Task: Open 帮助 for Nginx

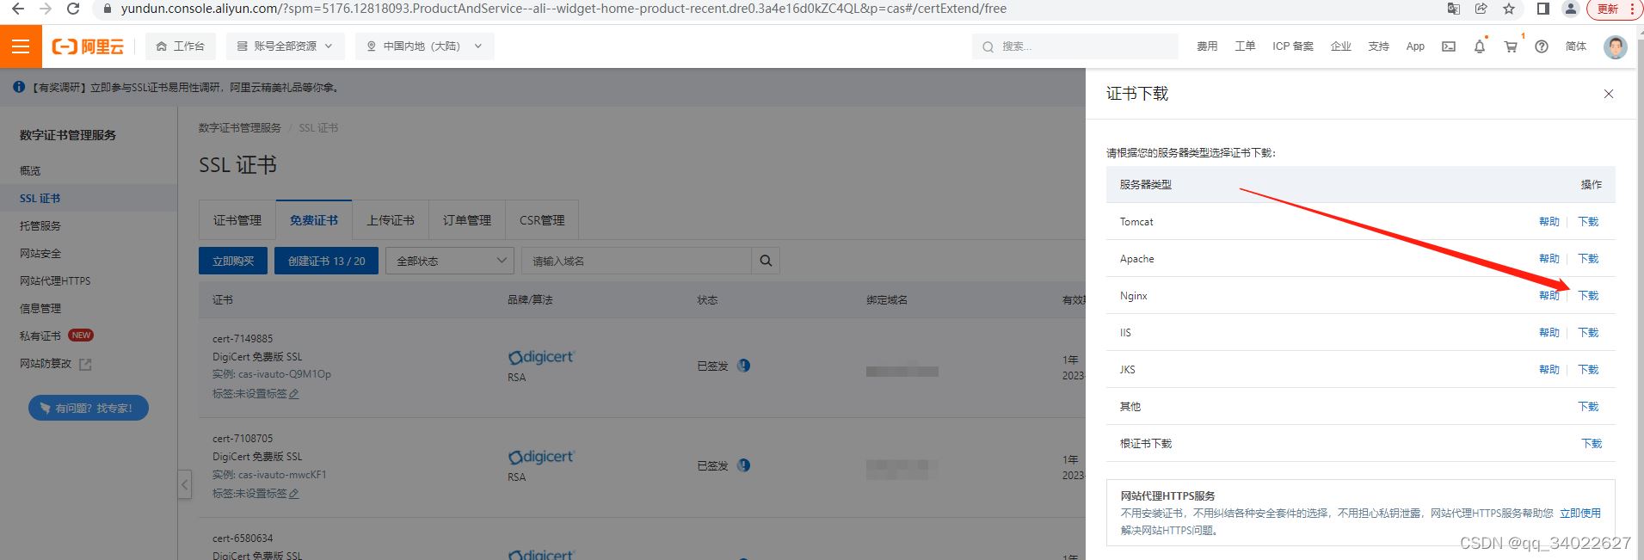Action: coord(1549,296)
